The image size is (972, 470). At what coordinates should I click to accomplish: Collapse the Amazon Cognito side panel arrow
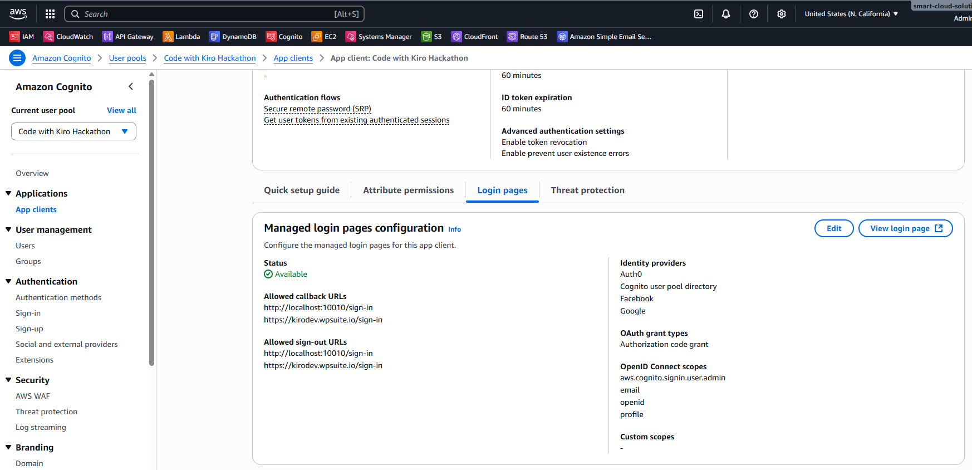point(131,86)
